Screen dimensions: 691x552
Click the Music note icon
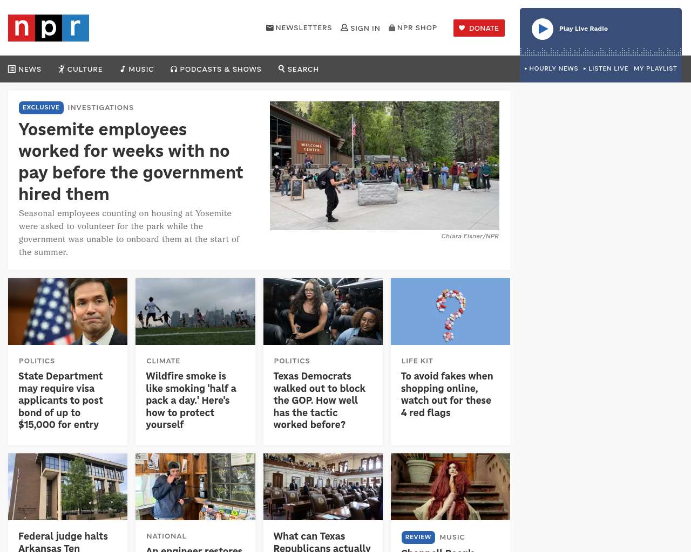pyautogui.click(x=123, y=69)
